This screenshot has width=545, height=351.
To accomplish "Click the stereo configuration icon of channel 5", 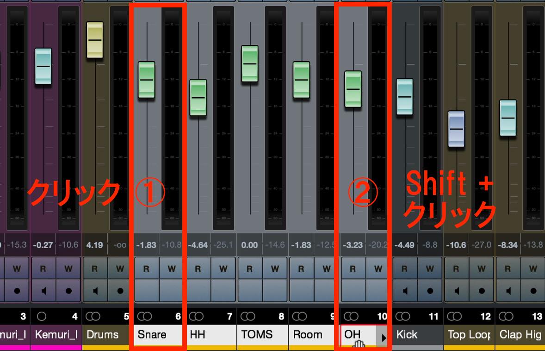I will (x=93, y=316).
